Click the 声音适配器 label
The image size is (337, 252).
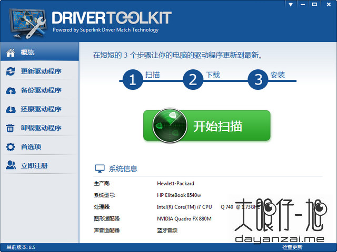pyautogui.click(x=107, y=230)
